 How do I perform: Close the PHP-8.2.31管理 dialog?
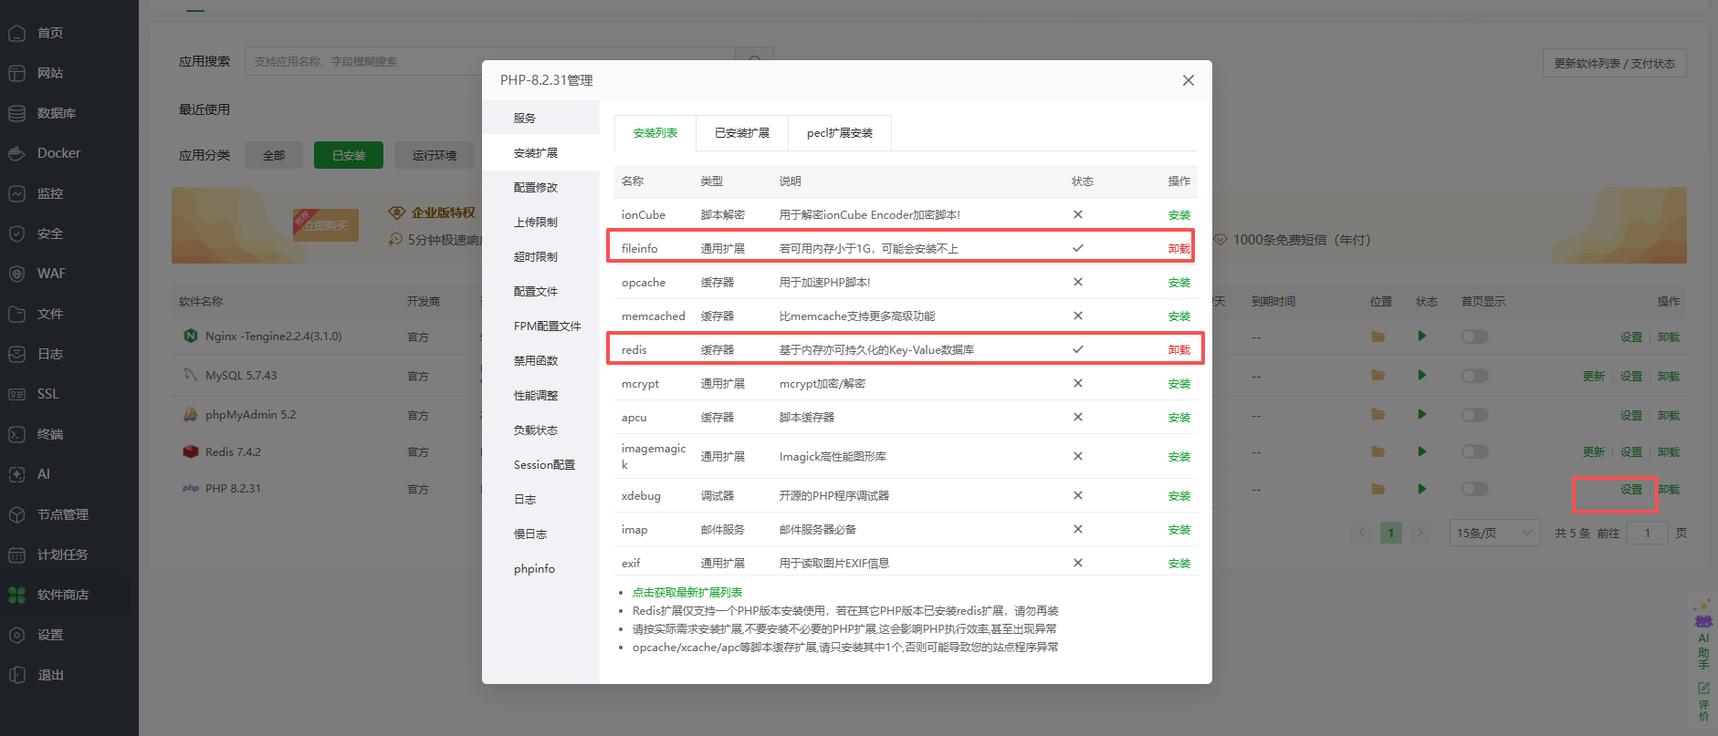tap(1189, 80)
